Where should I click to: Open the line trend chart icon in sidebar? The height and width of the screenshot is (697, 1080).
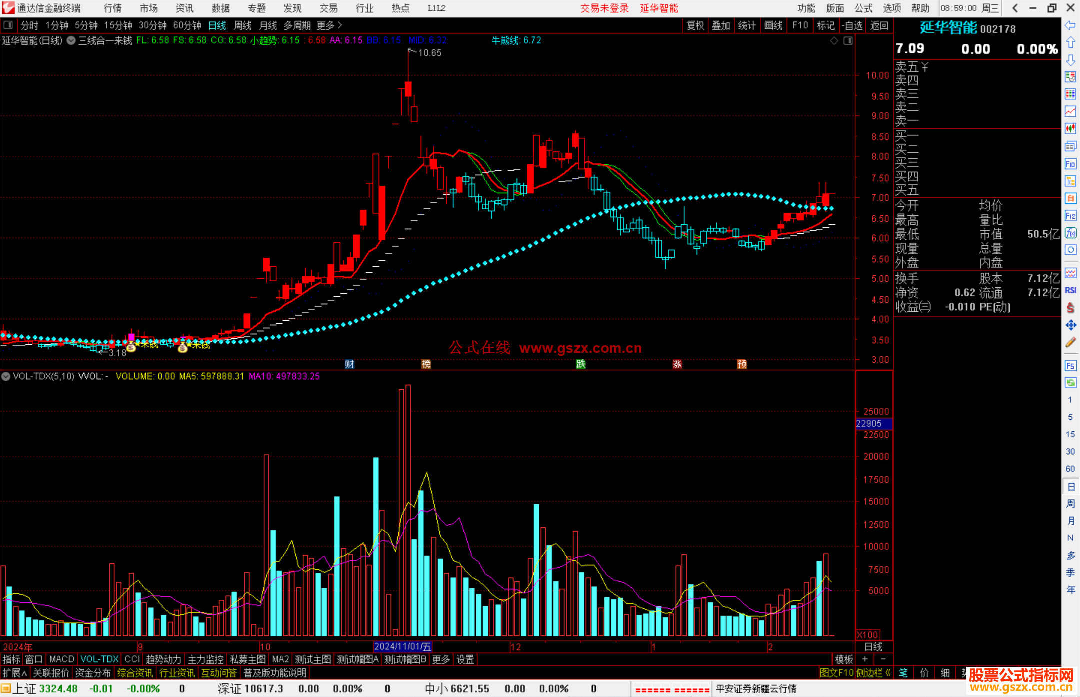[x=1070, y=111]
